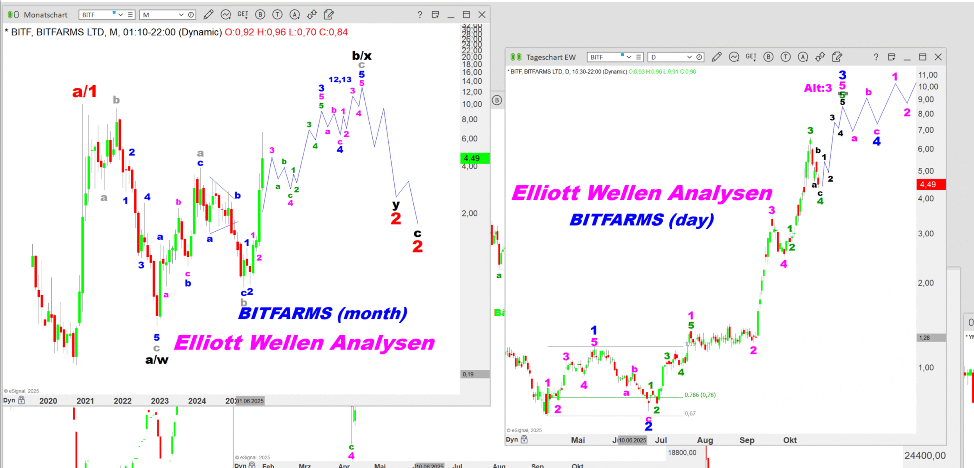Expand the D interval dropdown in Tageschart EW
The height and width of the screenshot is (468, 974).
(x=689, y=57)
